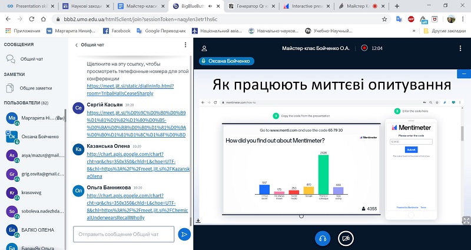The width and height of the screenshot is (471, 250).
Task: Download presentation using bottom-left arrow icon
Action: point(198,221)
